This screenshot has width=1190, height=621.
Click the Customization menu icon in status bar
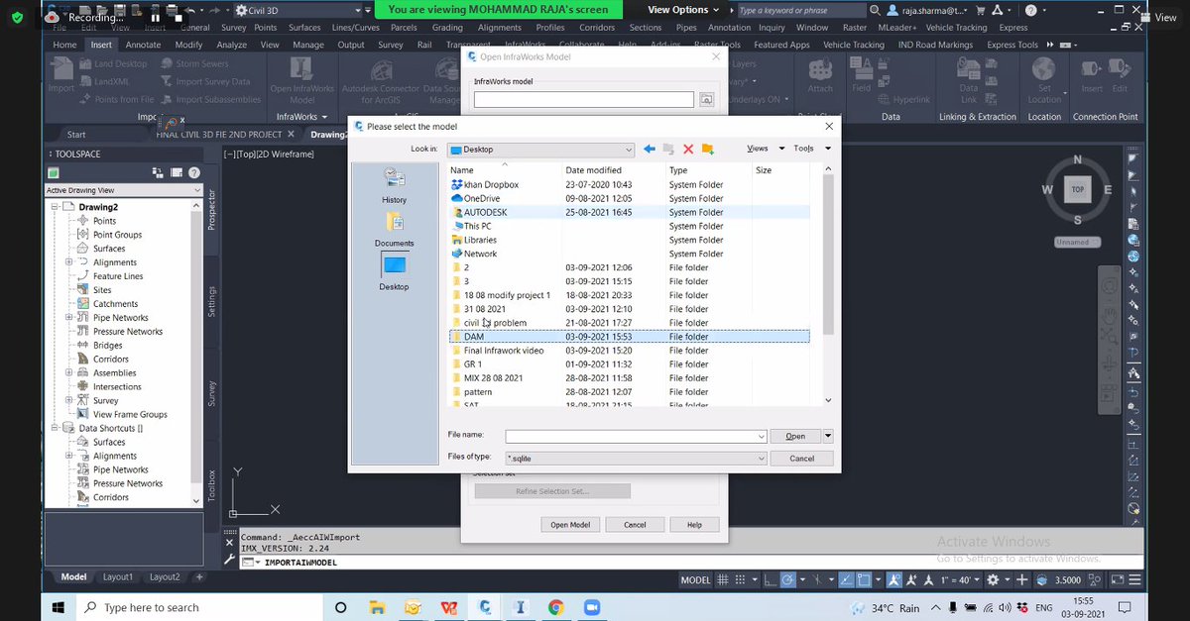pyautogui.click(x=1134, y=579)
